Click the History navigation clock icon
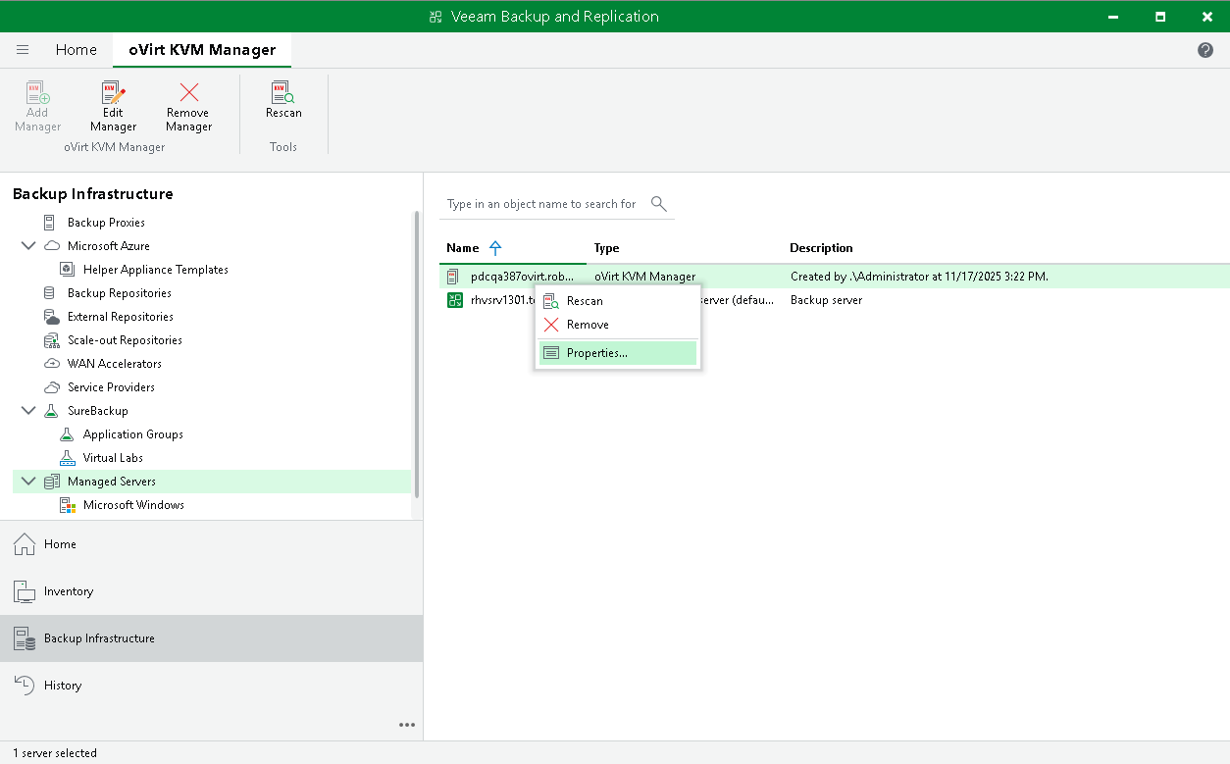Screen dimensions: 1230x764 tap(25, 686)
